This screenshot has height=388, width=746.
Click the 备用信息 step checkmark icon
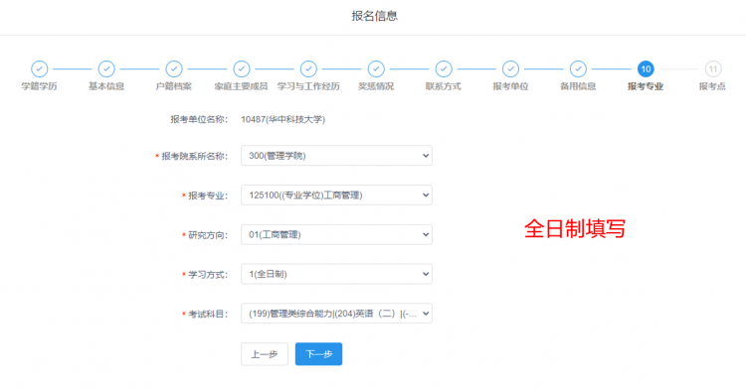tap(578, 68)
